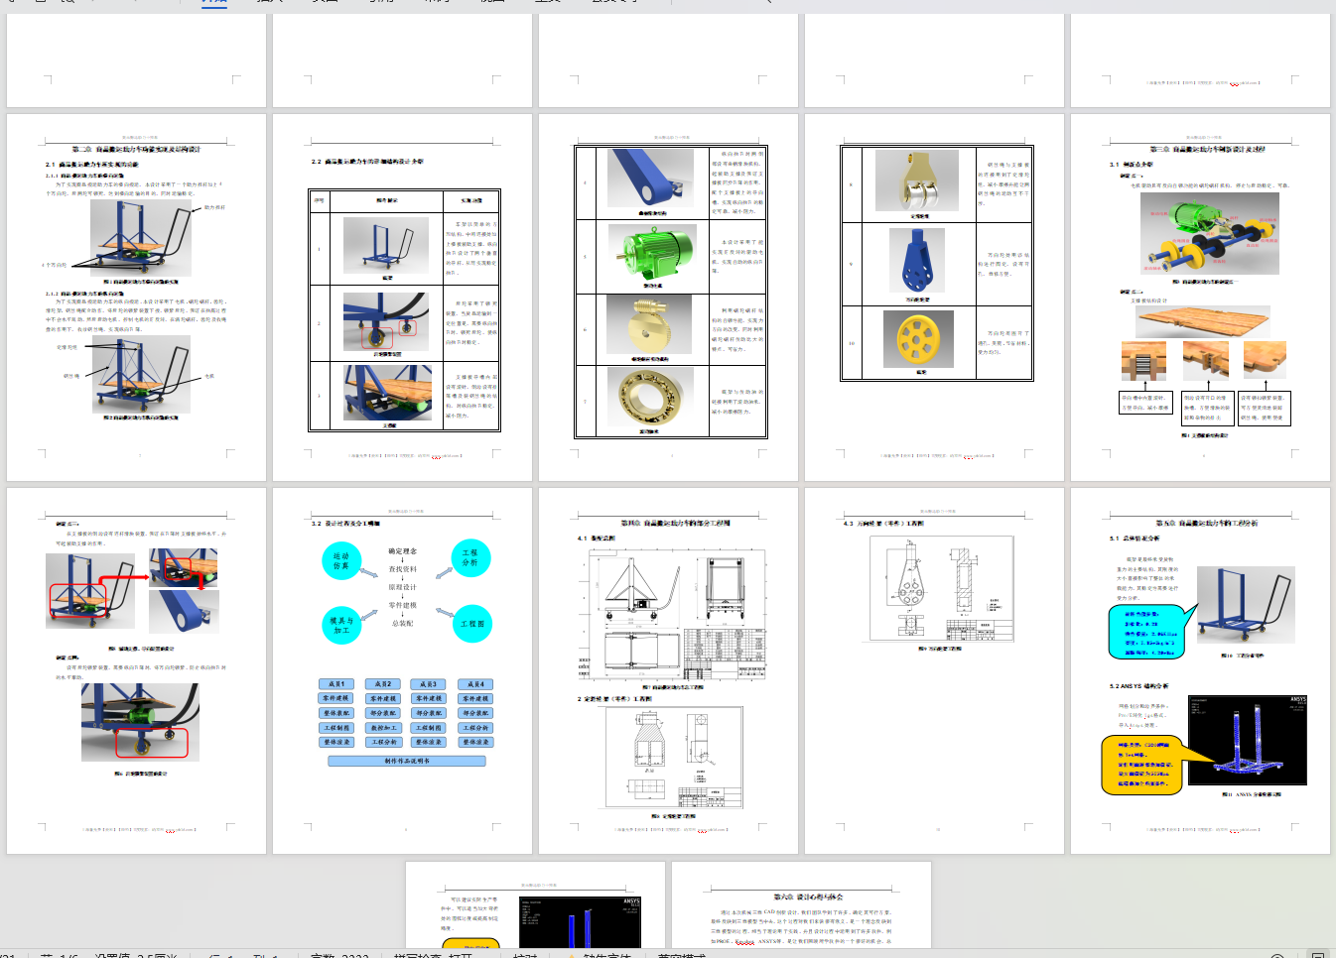The width and height of the screenshot is (1336, 958).
Task: Click the 原理设计 text in the flow diagram
Action: (x=402, y=587)
